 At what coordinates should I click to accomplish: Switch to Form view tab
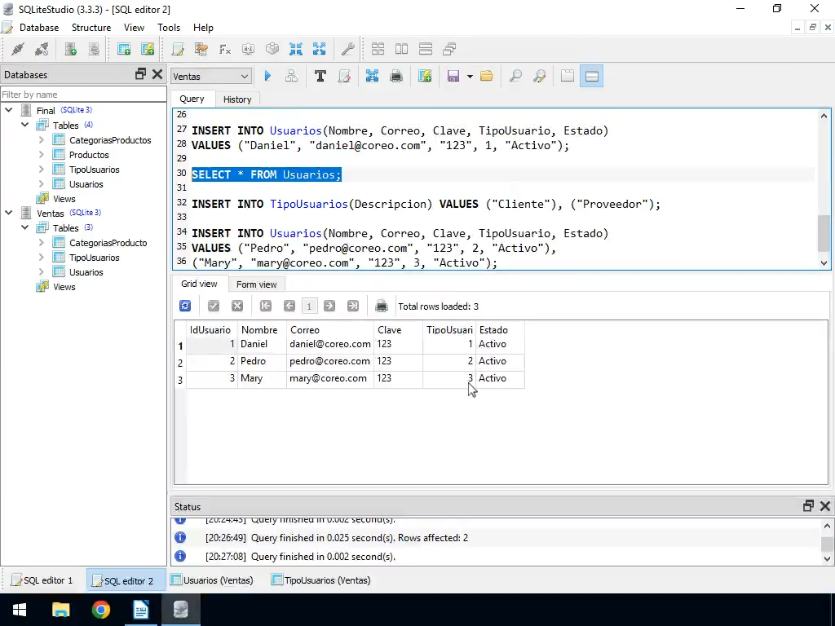256,284
